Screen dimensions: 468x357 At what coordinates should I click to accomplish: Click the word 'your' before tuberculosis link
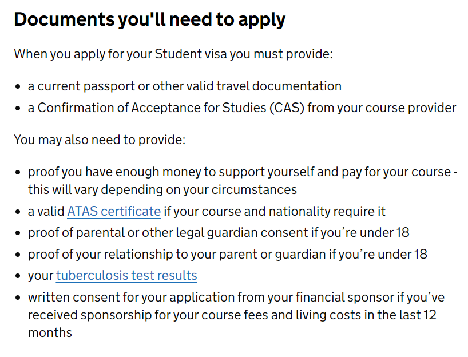click(41, 276)
